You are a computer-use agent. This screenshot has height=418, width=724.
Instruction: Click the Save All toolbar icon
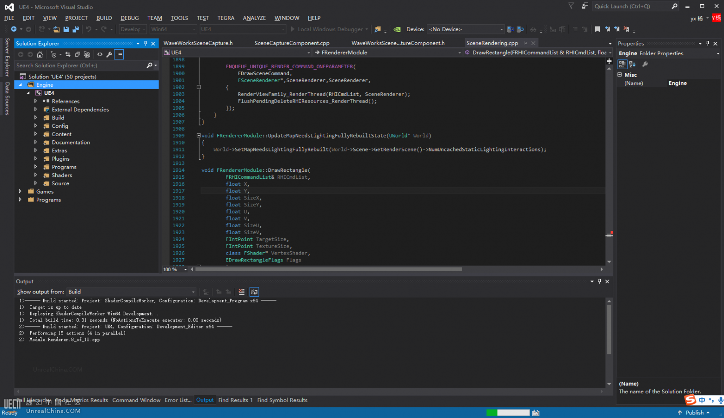pyautogui.click(x=75, y=29)
